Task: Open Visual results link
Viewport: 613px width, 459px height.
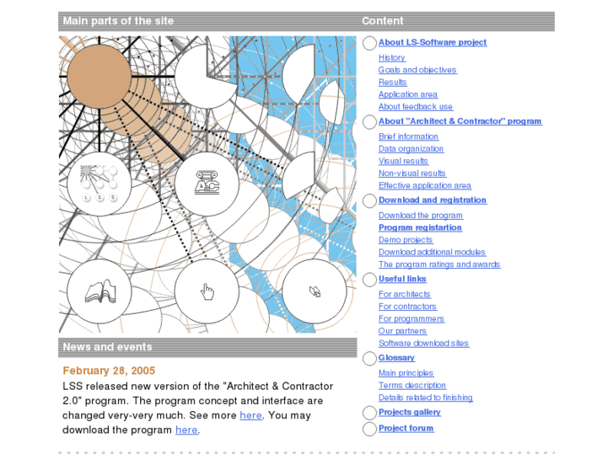Action: [403, 161]
